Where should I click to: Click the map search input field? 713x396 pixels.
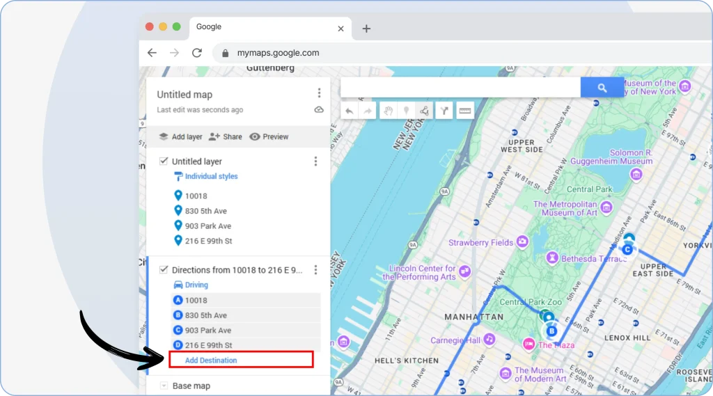pyautogui.click(x=460, y=87)
